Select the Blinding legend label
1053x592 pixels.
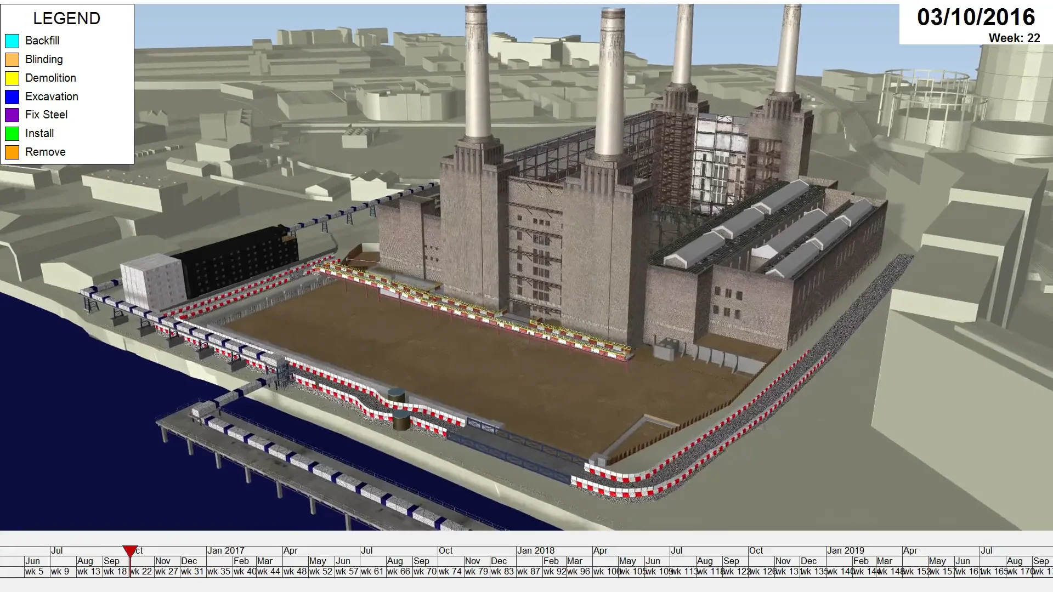pyautogui.click(x=44, y=59)
